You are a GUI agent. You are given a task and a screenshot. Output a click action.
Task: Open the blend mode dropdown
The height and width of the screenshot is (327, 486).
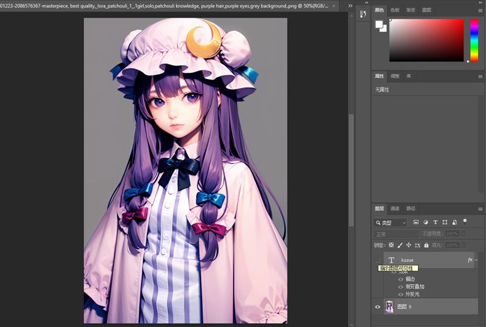[396, 234]
